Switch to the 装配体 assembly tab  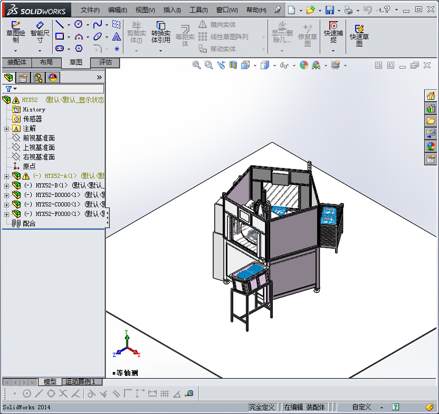17,62
